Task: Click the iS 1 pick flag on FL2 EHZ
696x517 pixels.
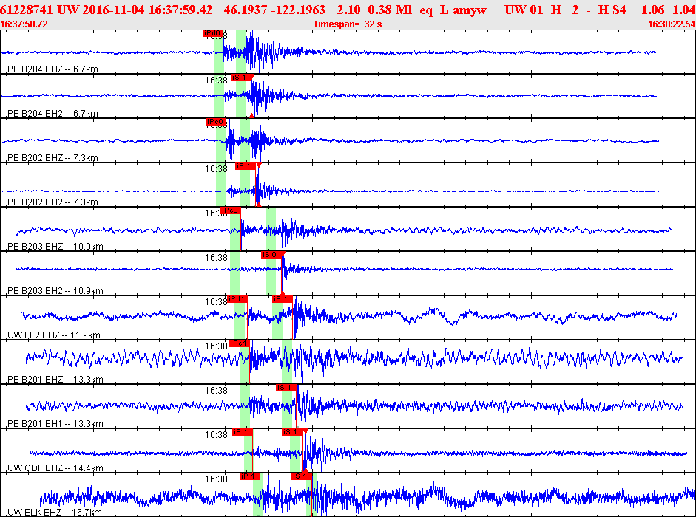Action: 283,299
